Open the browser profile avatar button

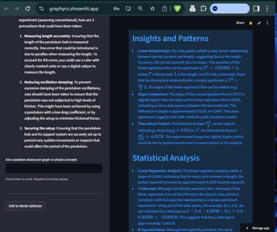(230, 9)
